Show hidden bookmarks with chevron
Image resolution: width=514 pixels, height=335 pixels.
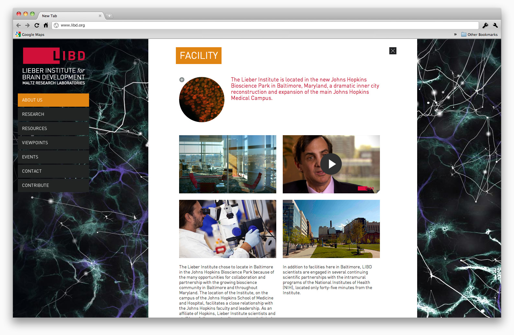[455, 34]
